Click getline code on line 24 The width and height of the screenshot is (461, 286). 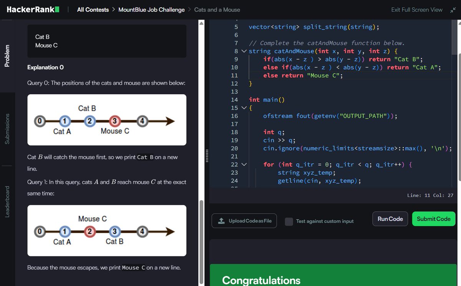[x=319, y=181]
